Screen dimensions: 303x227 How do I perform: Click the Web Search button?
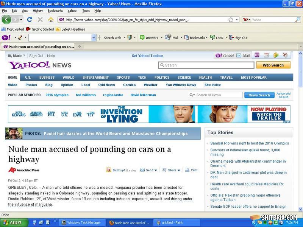273,65
